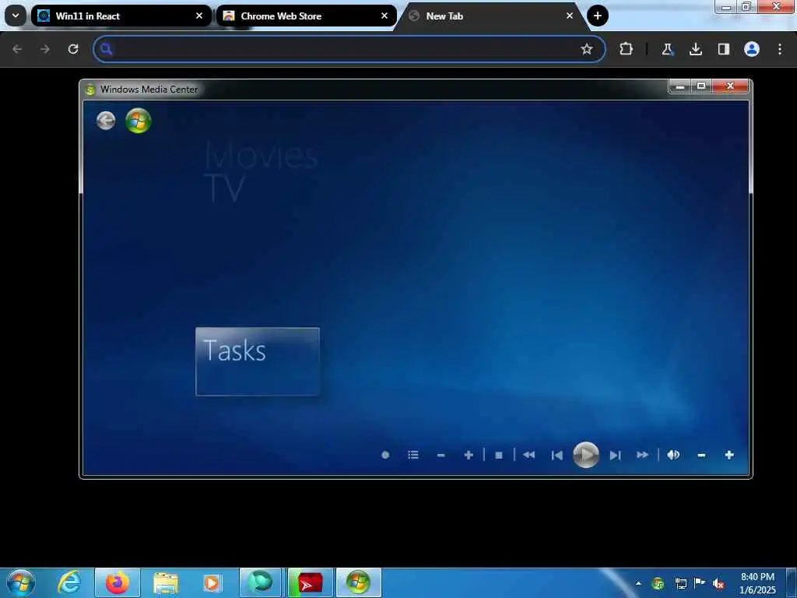797x598 pixels.
Task: Select the faded TV menu item
Action: tap(224, 188)
